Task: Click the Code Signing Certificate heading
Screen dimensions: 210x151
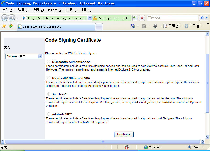Action: coord(73,40)
